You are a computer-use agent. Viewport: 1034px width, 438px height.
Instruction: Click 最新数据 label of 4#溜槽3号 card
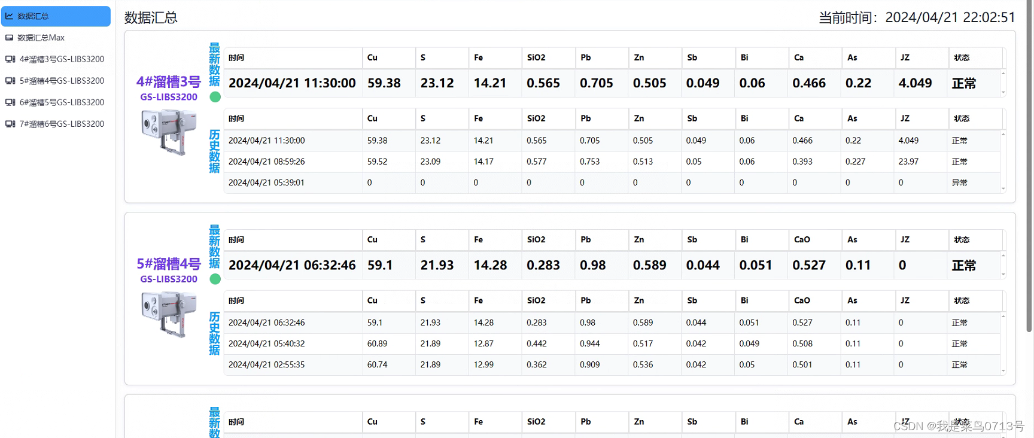[x=214, y=65]
